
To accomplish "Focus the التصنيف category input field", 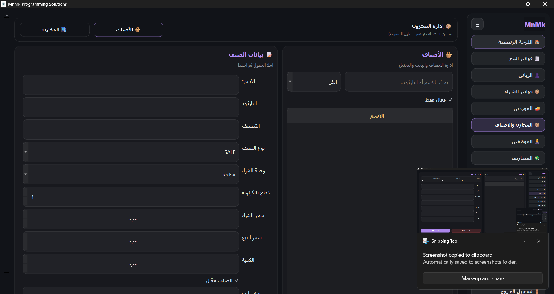I will click(131, 130).
